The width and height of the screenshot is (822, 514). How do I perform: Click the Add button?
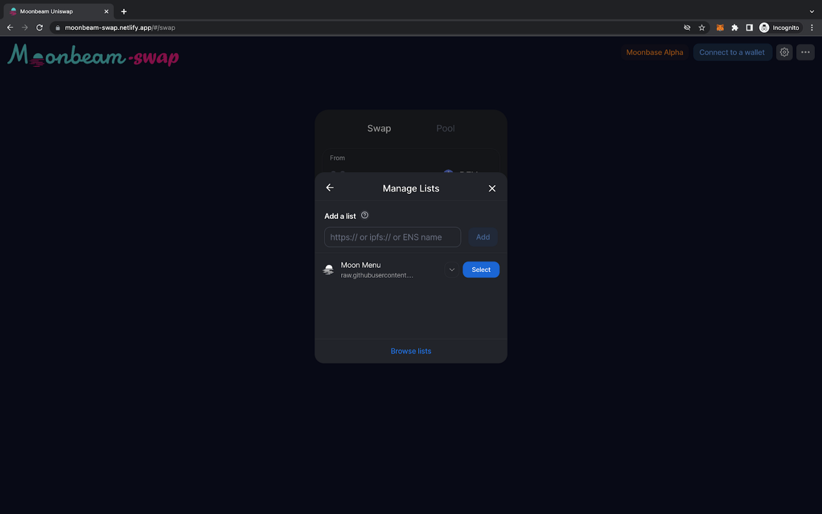(x=483, y=237)
